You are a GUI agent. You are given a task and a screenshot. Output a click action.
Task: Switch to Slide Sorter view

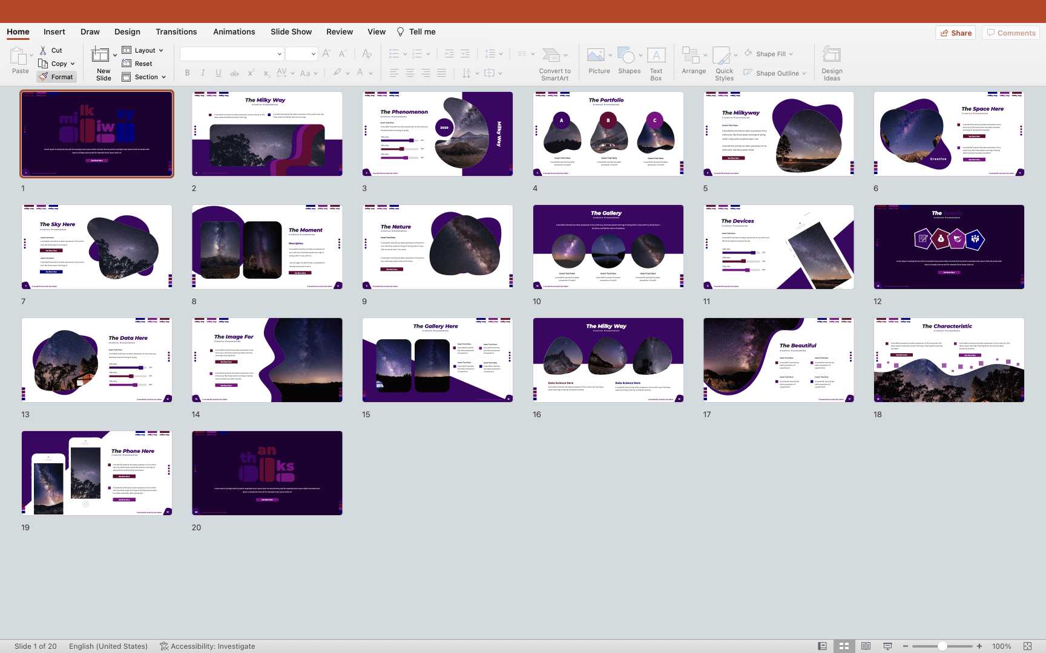(844, 646)
